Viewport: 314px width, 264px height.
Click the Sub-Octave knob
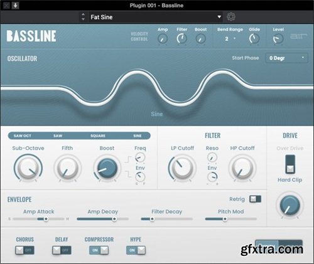tap(28, 168)
